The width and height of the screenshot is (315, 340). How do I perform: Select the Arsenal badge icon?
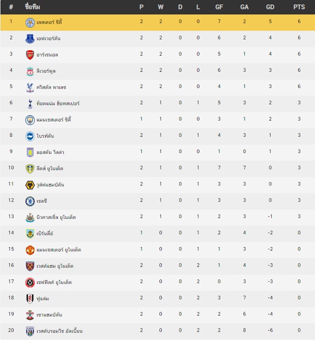coord(30,55)
